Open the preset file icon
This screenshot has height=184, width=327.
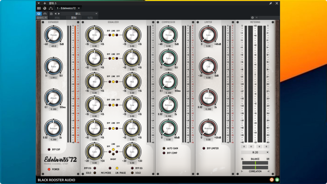coord(51,14)
